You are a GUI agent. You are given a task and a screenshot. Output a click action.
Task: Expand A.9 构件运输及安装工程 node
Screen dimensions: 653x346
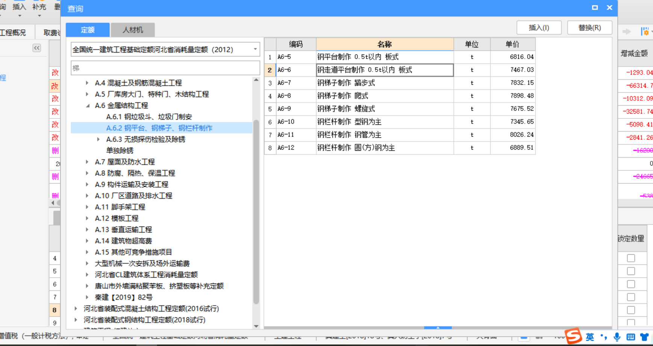[87, 184]
